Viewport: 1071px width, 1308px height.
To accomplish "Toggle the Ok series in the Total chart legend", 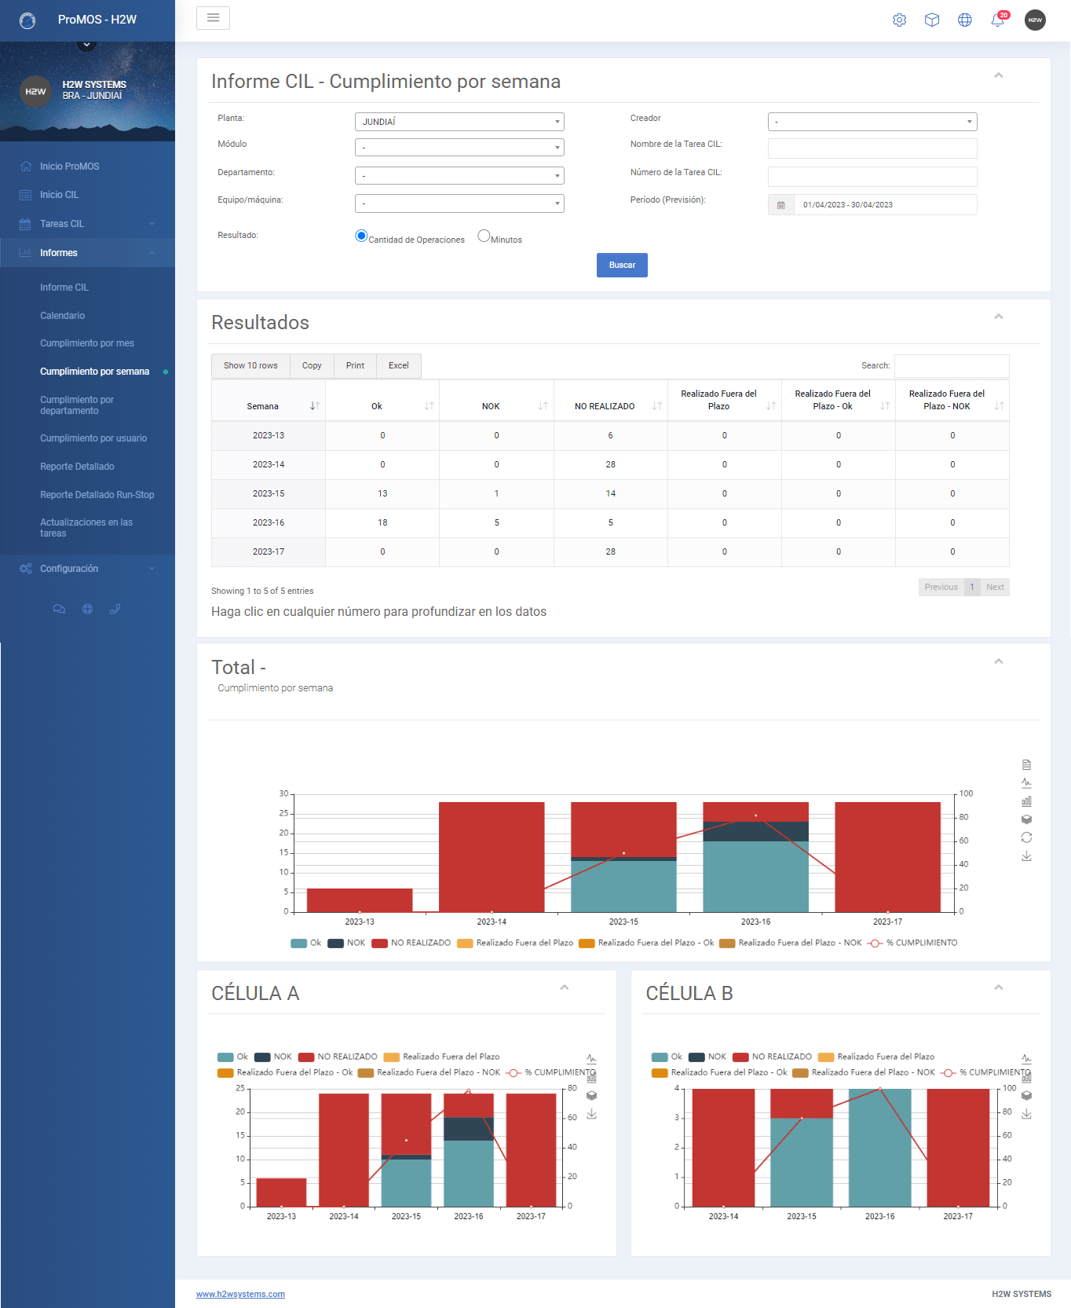I will tap(306, 943).
